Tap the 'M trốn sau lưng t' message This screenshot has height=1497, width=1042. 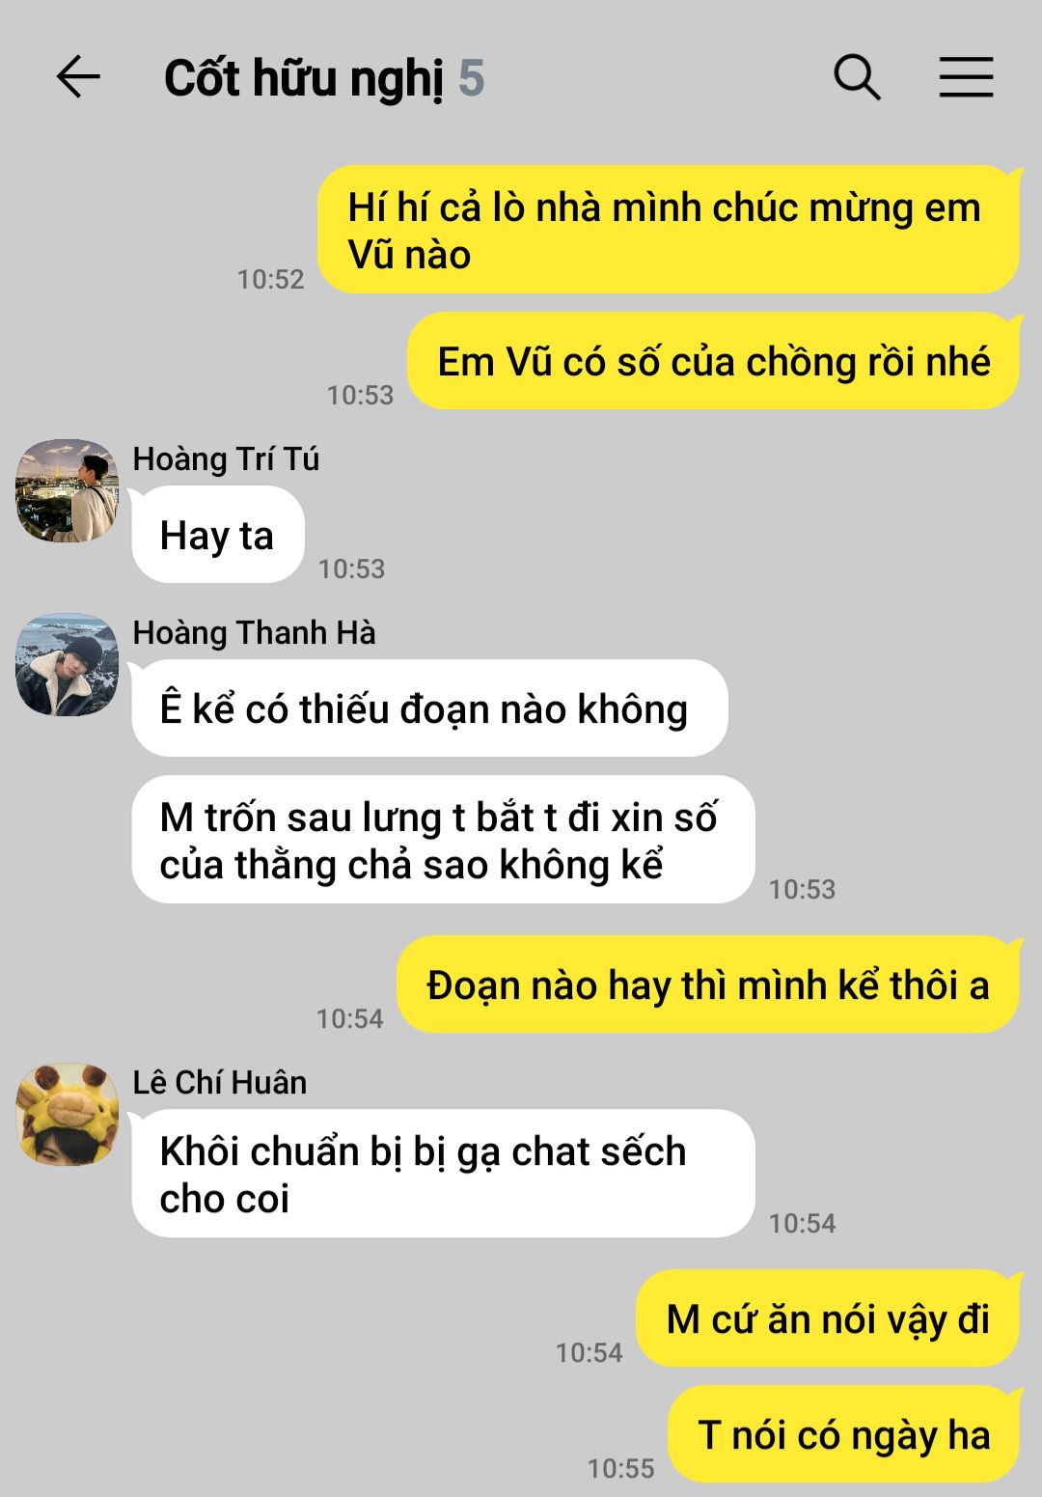pyautogui.click(x=443, y=840)
